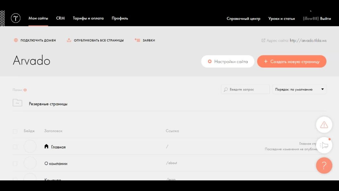
Task: Click the home icon beside Главная
Action: tap(46, 146)
